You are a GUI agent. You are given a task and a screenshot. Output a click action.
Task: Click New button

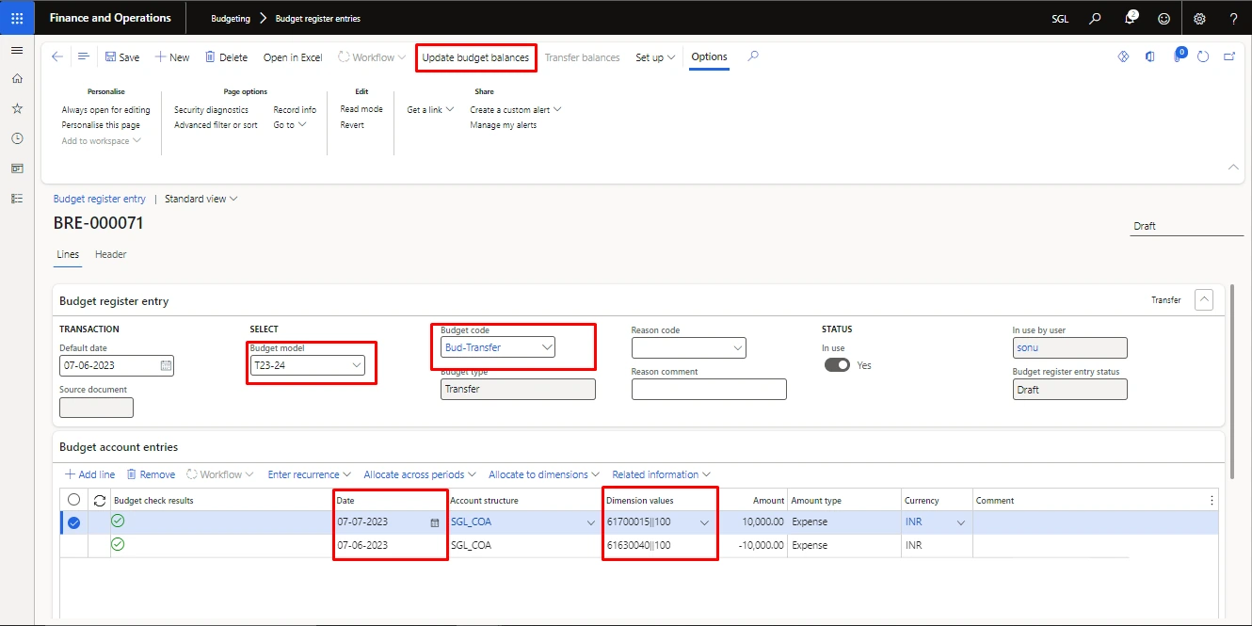tap(172, 57)
